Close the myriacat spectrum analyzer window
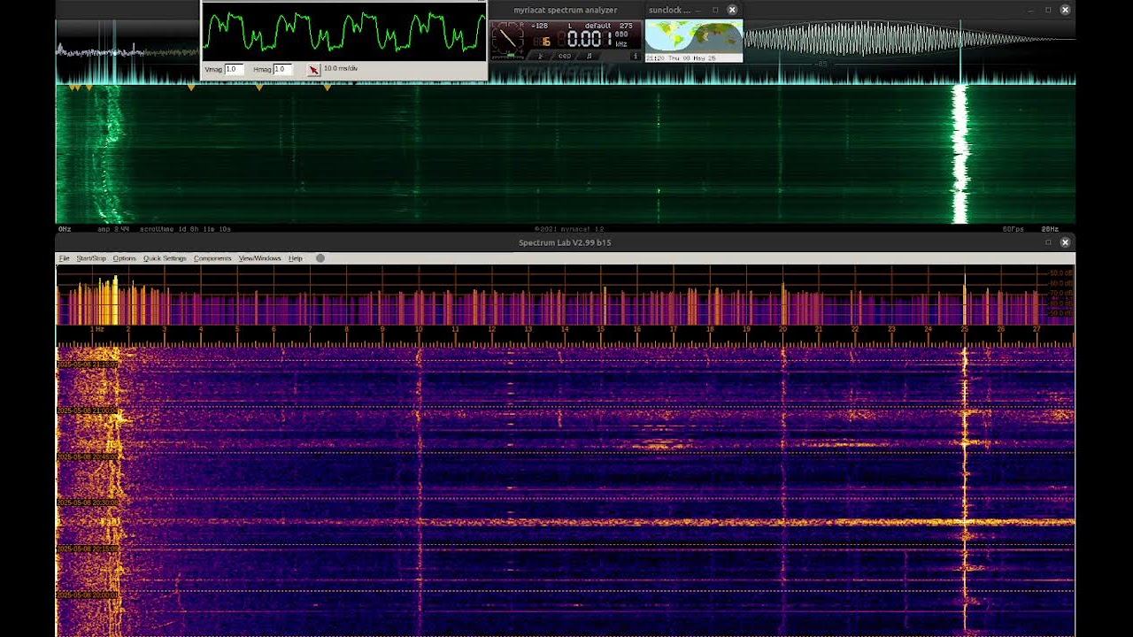The height and width of the screenshot is (637, 1133). (1065, 10)
